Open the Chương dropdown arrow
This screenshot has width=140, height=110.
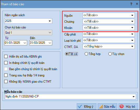click(x=132, y=21)
